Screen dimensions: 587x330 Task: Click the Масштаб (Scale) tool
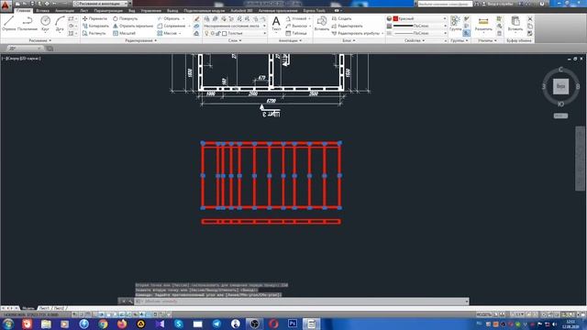[125, 33]
